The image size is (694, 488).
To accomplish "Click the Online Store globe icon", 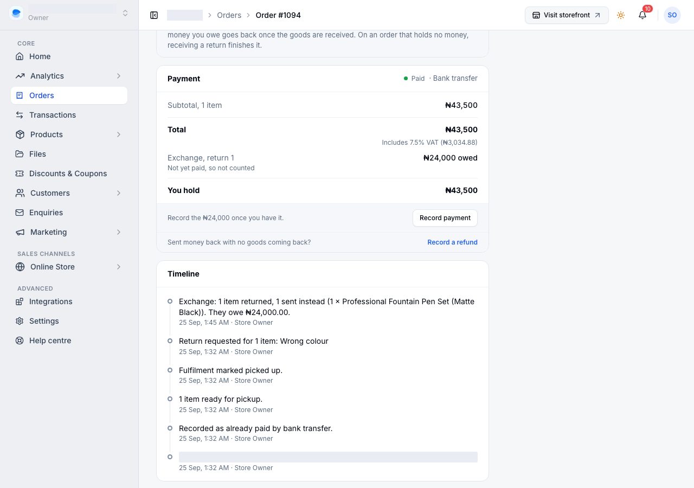I will [x=20, y=267].
